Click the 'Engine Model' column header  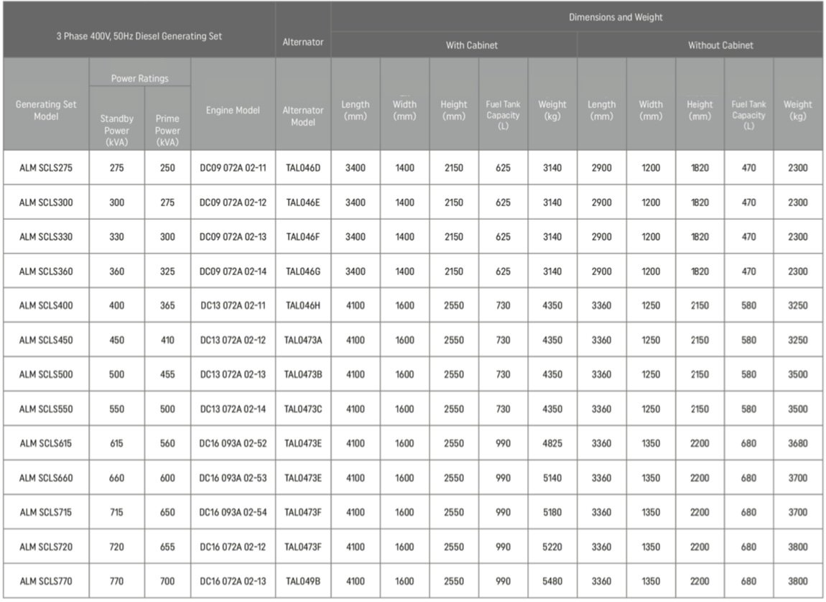[233, 111]
